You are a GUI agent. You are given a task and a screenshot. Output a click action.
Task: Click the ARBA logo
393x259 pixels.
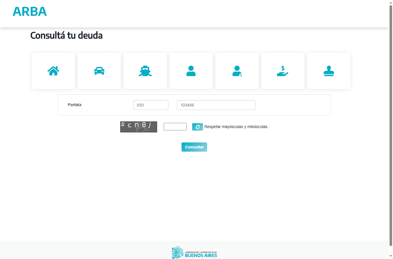pos(30,12)
